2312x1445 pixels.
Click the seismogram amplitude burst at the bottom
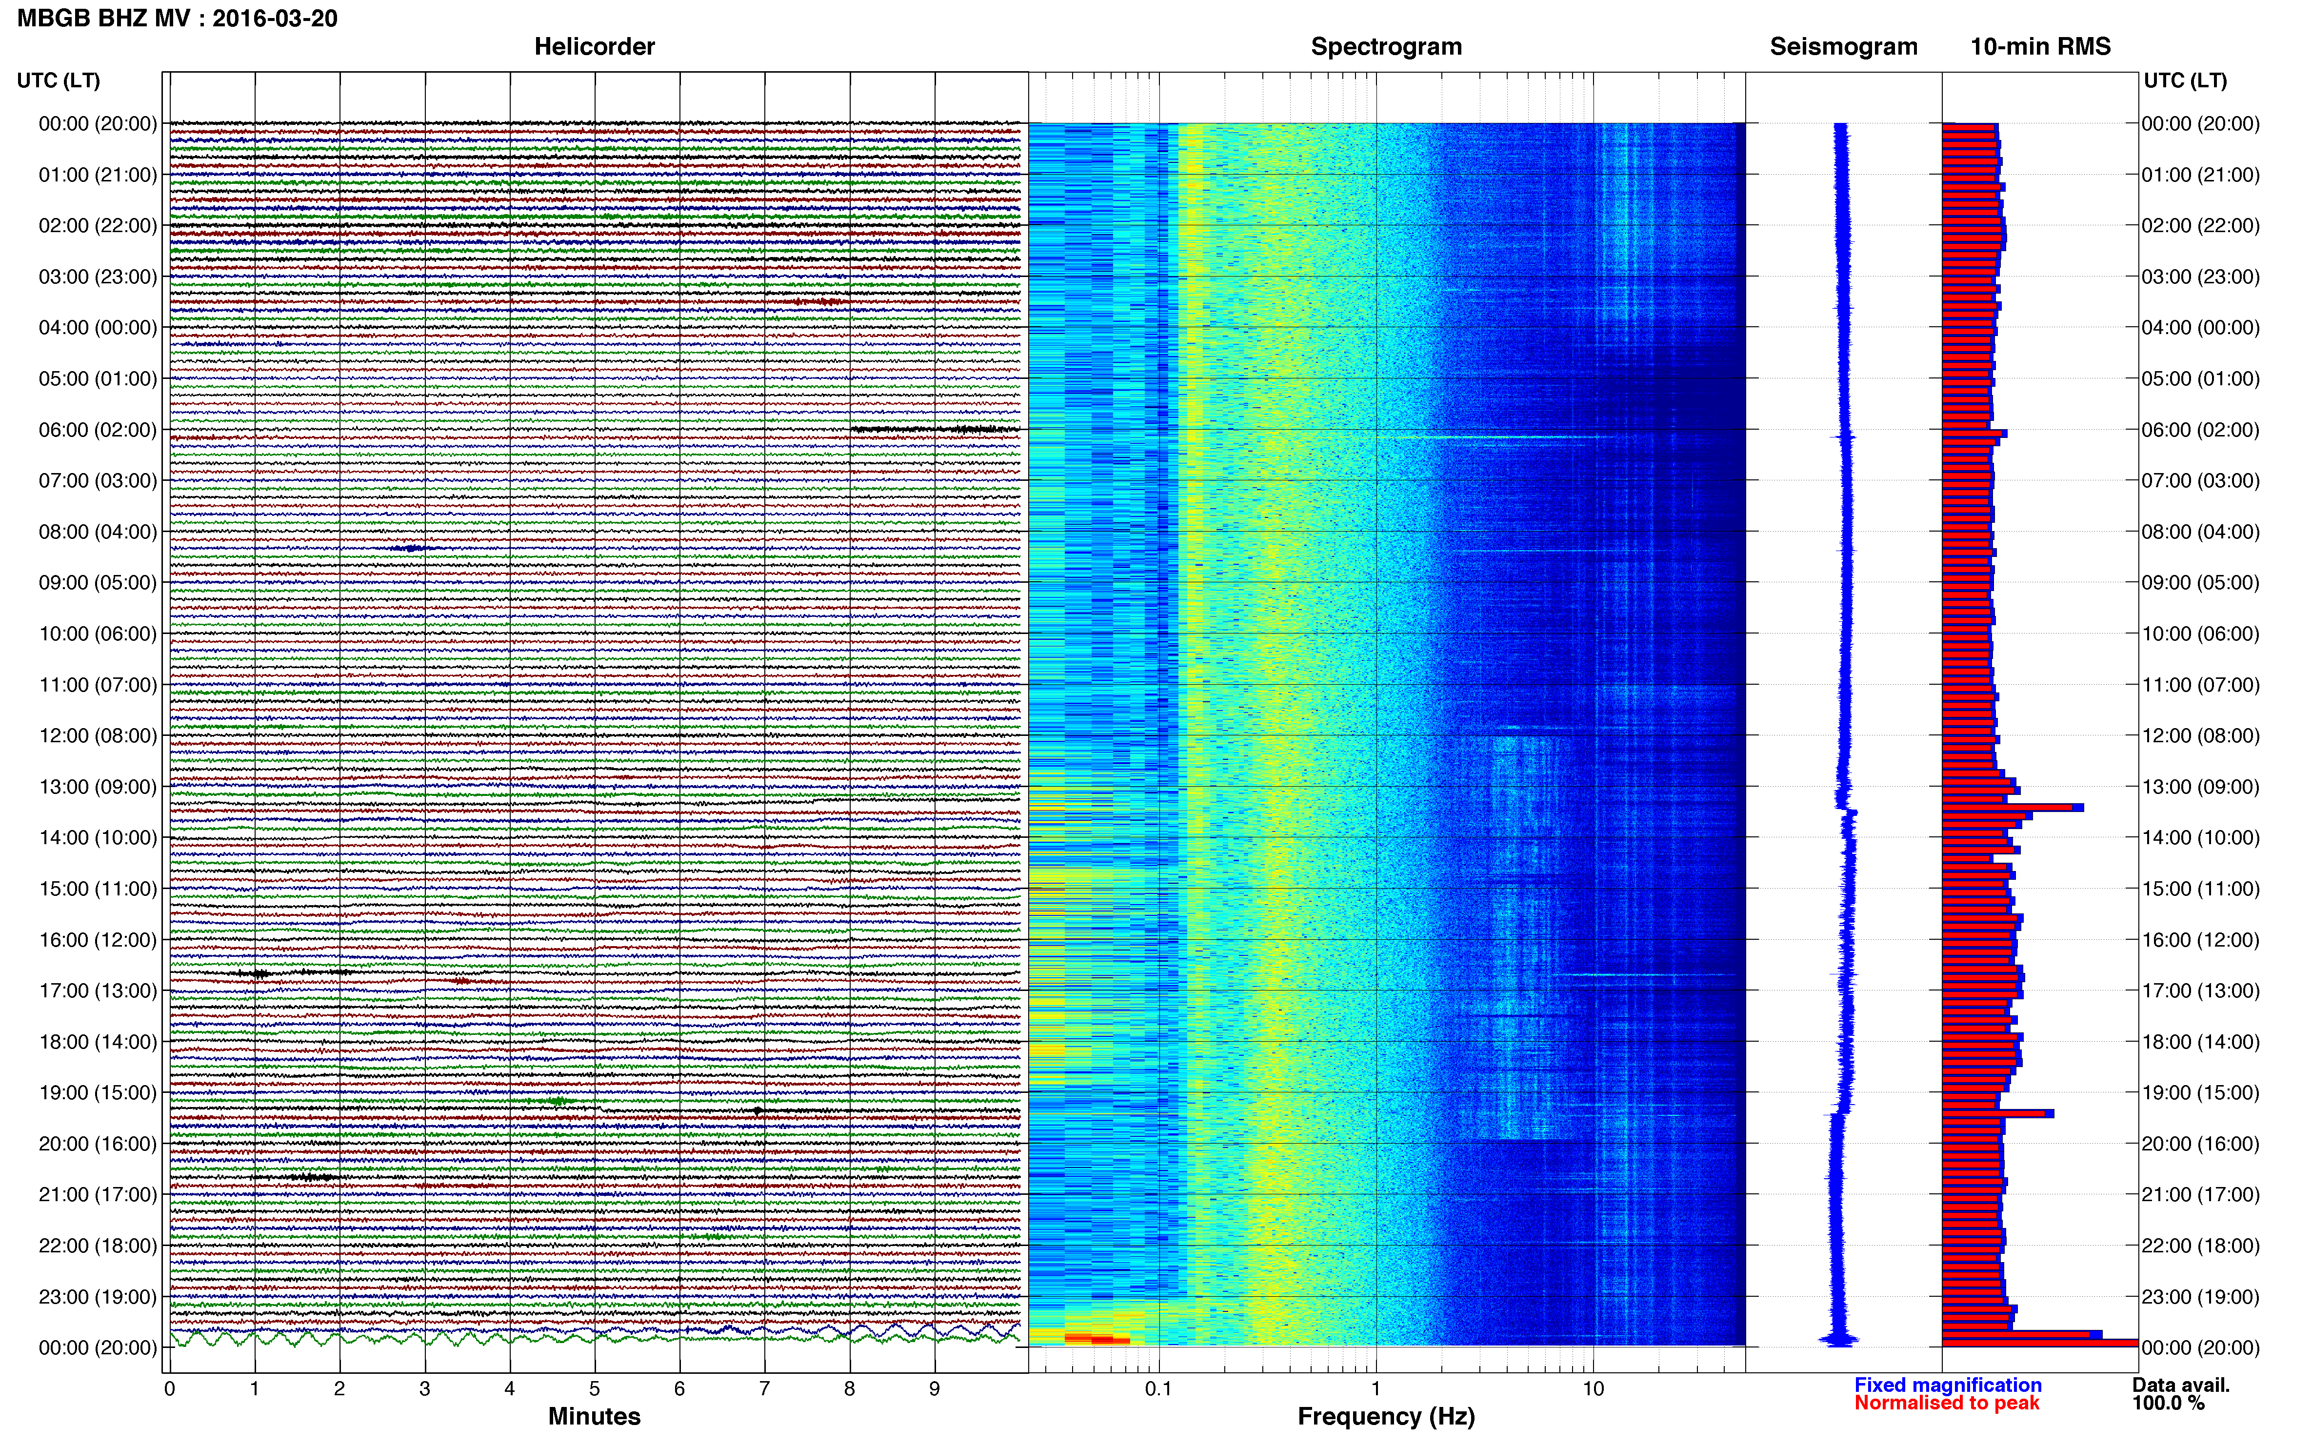click(x=1838, y=1338)
